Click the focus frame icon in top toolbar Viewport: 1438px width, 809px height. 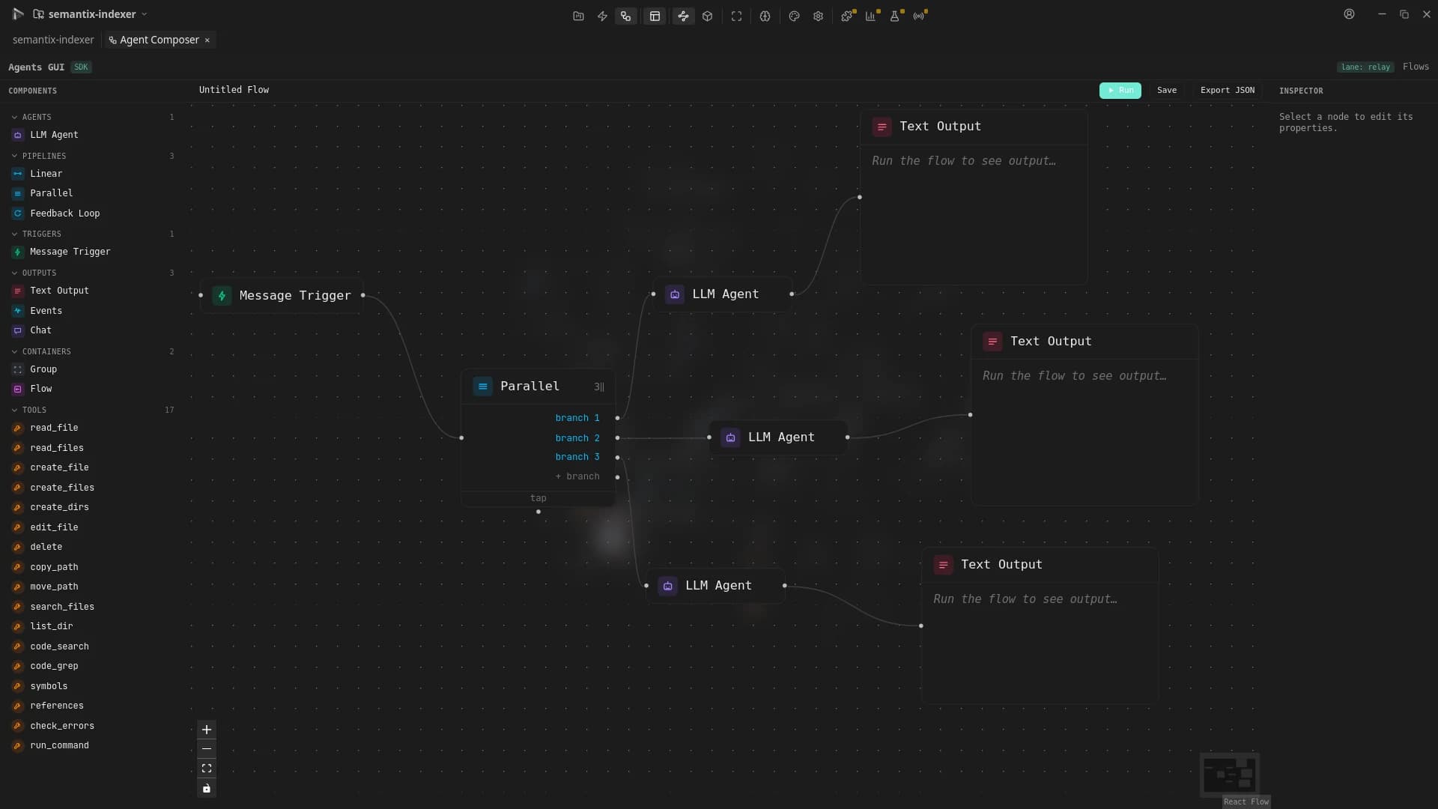[x=736, y=16]
